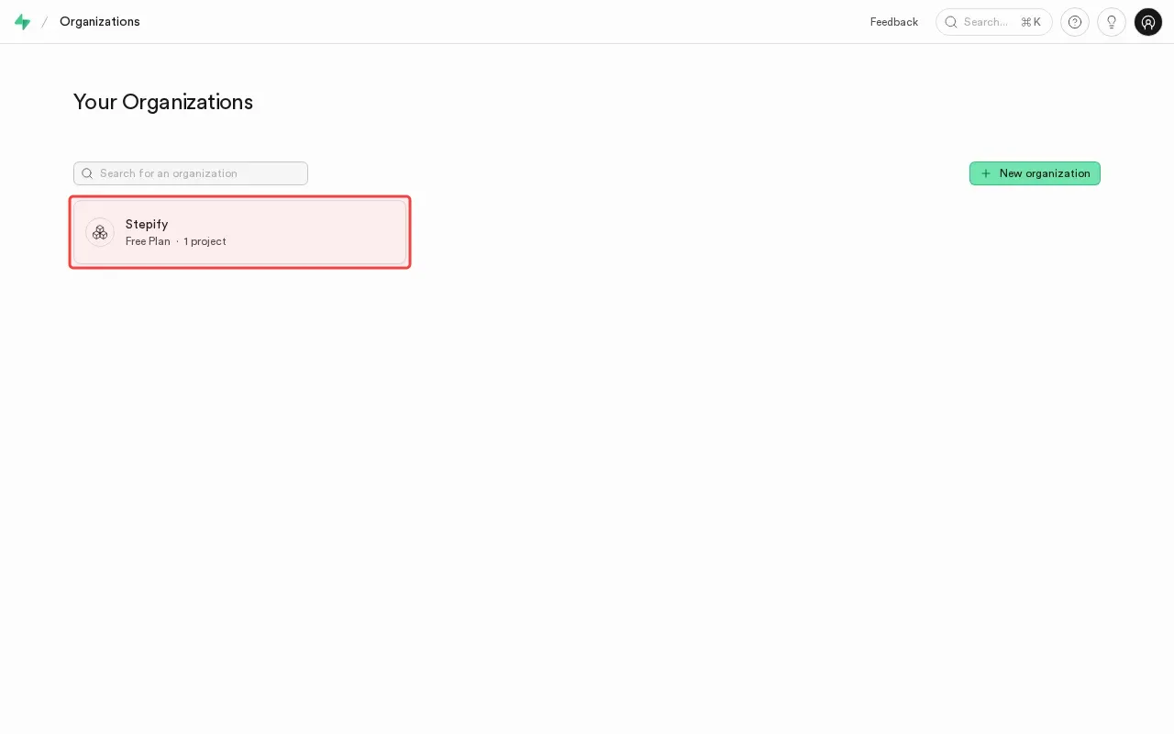Click the Your Organizations heading
The height and width of the screenshot is (734, 1174).
[163, 102]
